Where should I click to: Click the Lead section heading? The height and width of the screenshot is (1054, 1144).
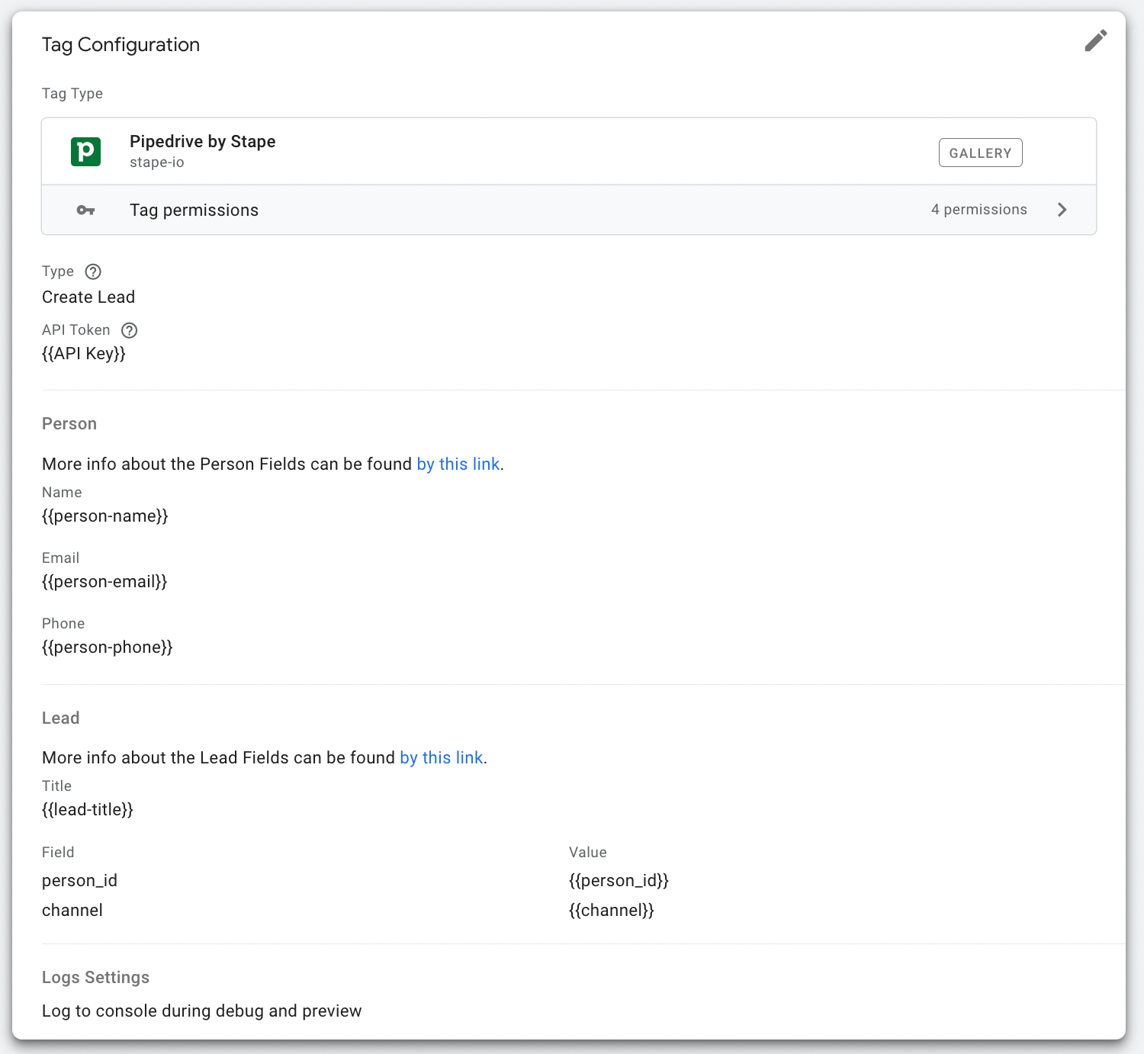point(60,718)
